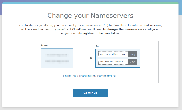Image resolution: width=182 pixels, height=110 pixels.
Task: Click the Continue button
Action: pyautogui.click(x=90, y=93)
